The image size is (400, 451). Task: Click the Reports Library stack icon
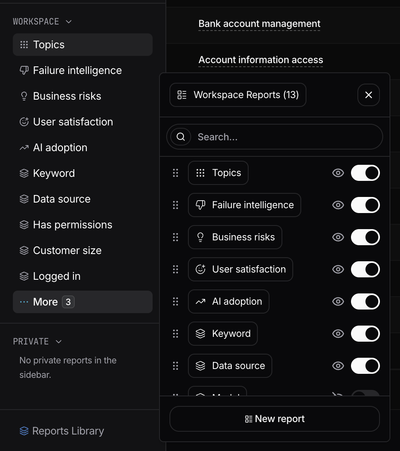pos(24,431)
